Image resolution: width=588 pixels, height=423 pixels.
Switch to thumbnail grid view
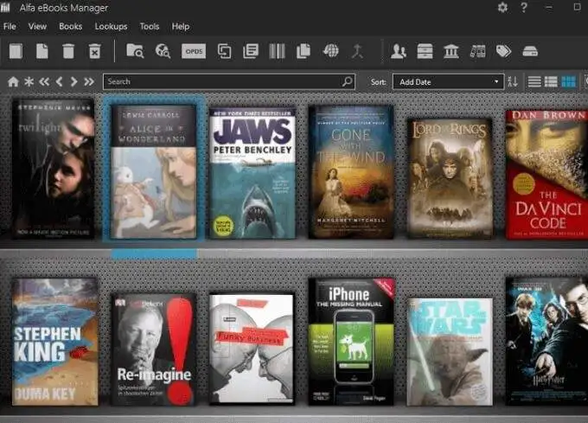pos(568,81)
